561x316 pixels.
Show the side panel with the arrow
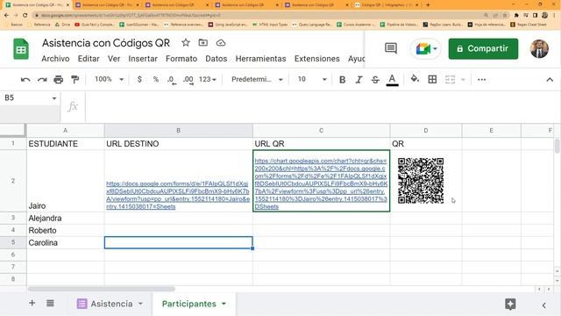(543, 305)
